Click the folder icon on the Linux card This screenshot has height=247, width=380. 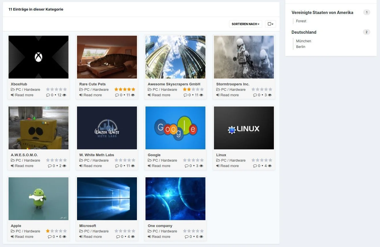pos(218,160)
